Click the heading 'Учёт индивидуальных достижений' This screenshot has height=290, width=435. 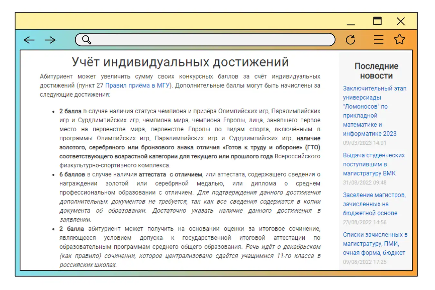point(180,62)
